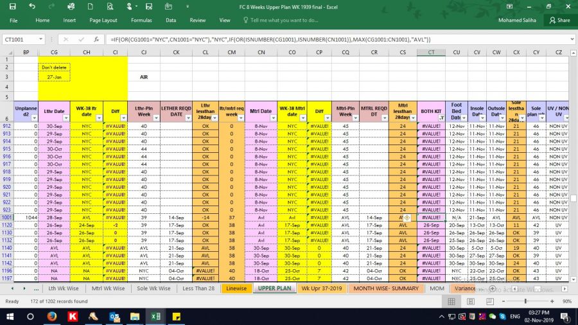Open the View ribbon tab

click(x=225, y=21)
